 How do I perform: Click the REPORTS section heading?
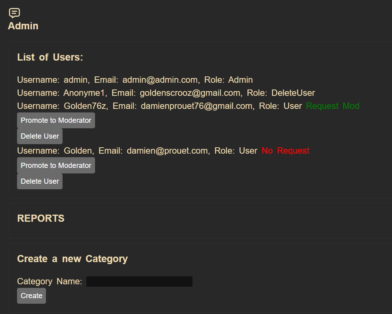click(x=41, y=218)
